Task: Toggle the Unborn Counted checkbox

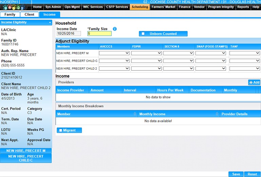Action: [143, 34]
